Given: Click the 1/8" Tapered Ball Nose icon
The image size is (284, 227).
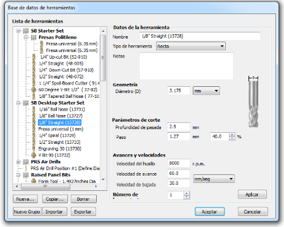Looking at the screenshot, I should pos(34,96).
